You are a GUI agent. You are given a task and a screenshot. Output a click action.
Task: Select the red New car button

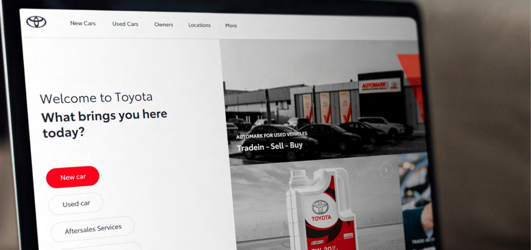73,177
